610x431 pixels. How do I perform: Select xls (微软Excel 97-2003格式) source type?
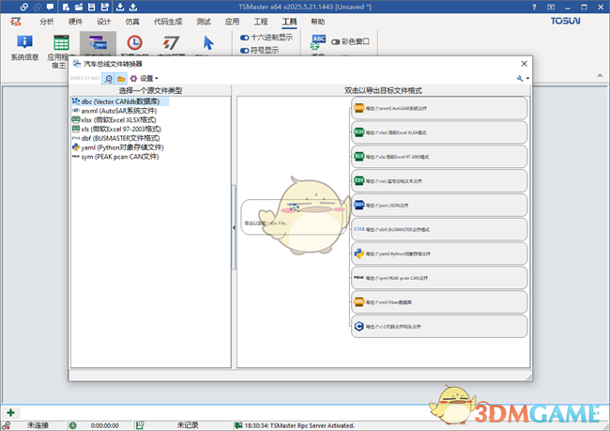coord(116,130)
